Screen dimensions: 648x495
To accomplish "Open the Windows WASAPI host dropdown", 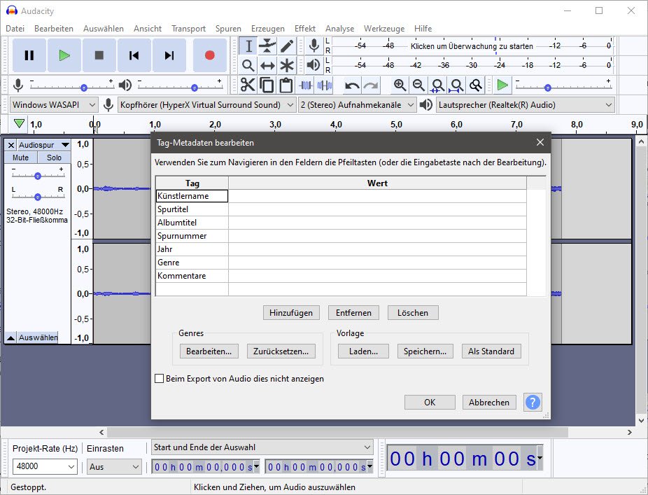I will (x=53, y=105).
